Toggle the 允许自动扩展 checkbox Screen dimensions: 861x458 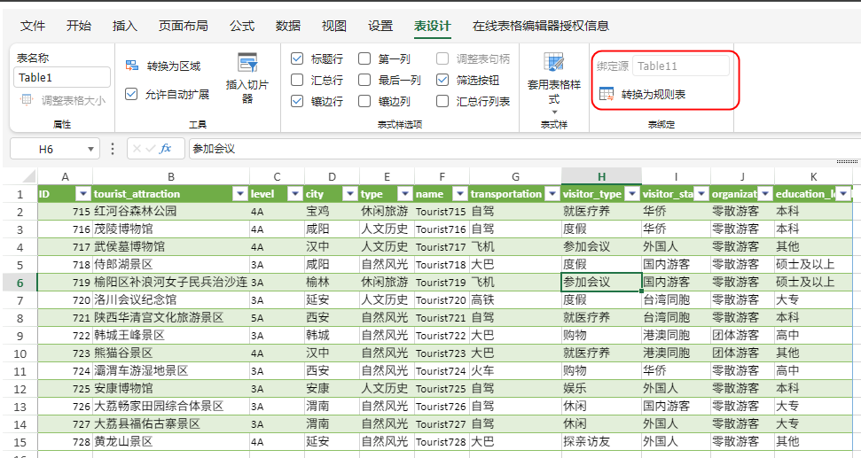click(131, 94)
